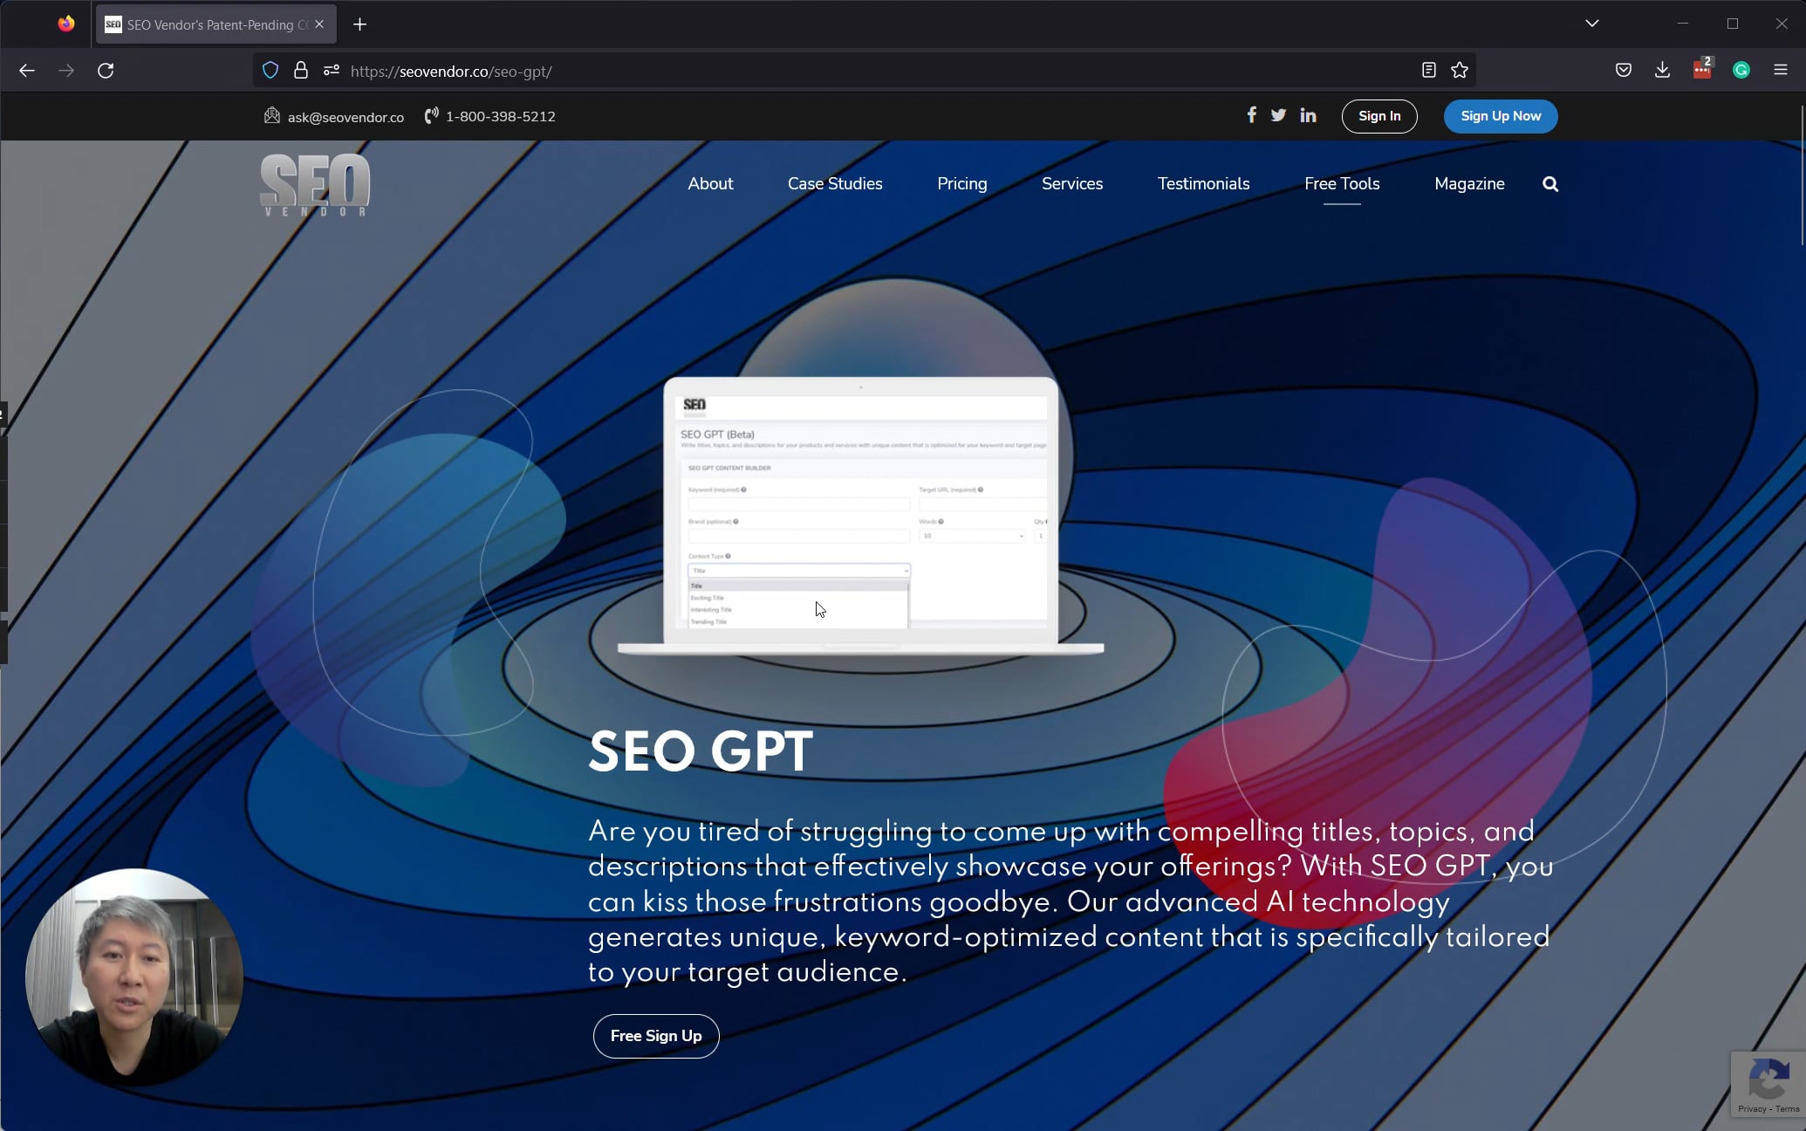Close the SEO Vendor tab
This screenshot has width=1806, height=1131.
319,24
